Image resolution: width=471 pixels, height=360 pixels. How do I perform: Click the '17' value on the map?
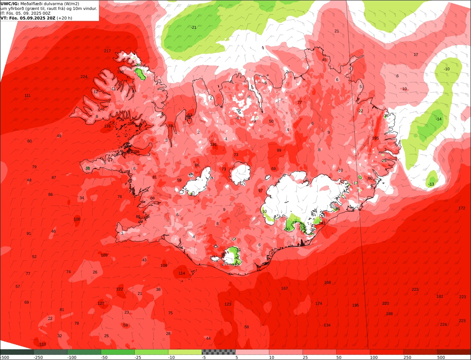coord(416,54)
